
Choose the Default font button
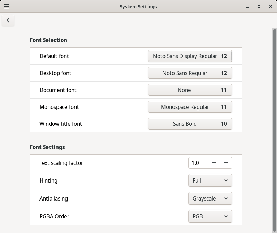pos(190,56)
